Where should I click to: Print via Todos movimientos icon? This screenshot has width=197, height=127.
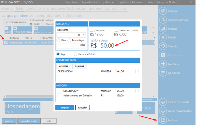[x=163, y=111]
